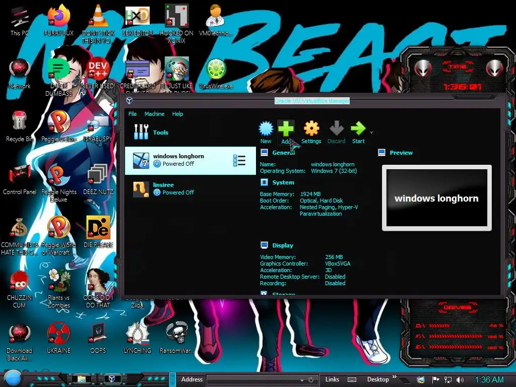Select the windows longhorn virtual machine
This screenshot has height=387, width=516.
pyautogui.click(x=190, y=161)
